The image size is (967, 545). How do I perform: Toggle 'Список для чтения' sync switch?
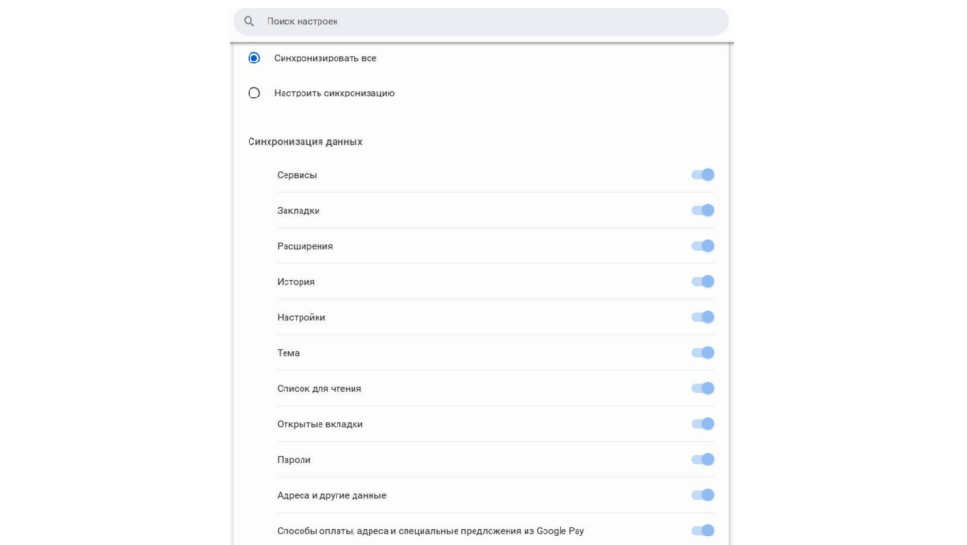click(702, 388)
